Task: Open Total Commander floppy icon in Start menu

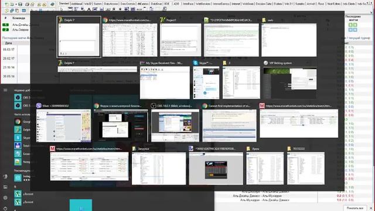Action: click(x=18, y=146)
